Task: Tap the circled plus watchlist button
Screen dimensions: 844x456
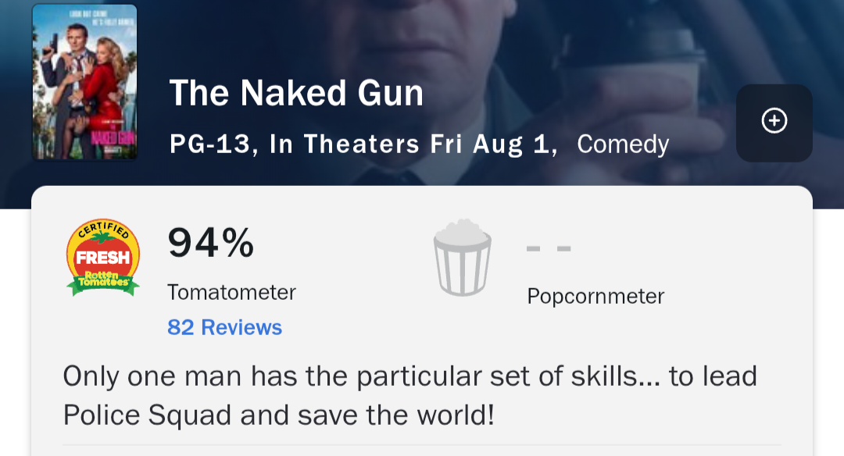Action: coord(774,122)
